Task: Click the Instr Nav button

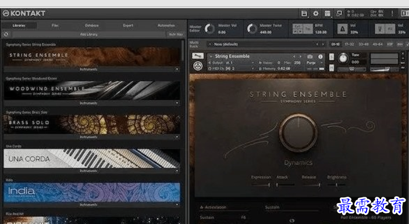Action: pyautogui.click(x=176, y=34)
